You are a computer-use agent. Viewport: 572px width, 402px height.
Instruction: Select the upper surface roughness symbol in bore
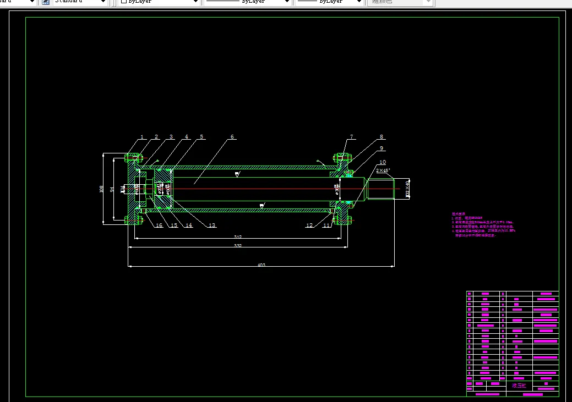coord(237,174)
